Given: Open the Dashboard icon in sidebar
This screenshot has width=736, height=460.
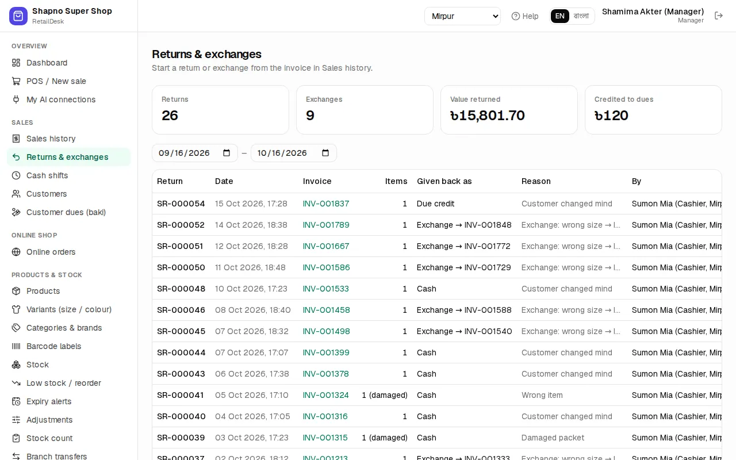Looking at the screenshot, I should (x=16, y=63).
